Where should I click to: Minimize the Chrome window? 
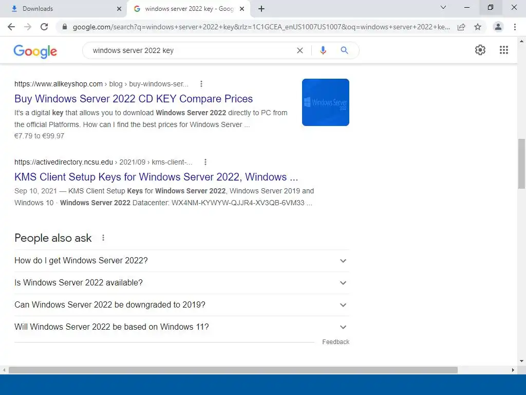(466, 7)
